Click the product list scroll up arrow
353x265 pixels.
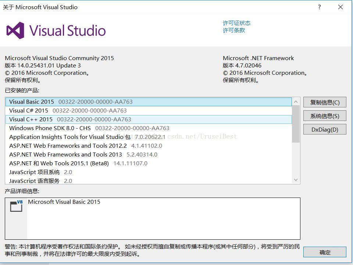[296, 102]
